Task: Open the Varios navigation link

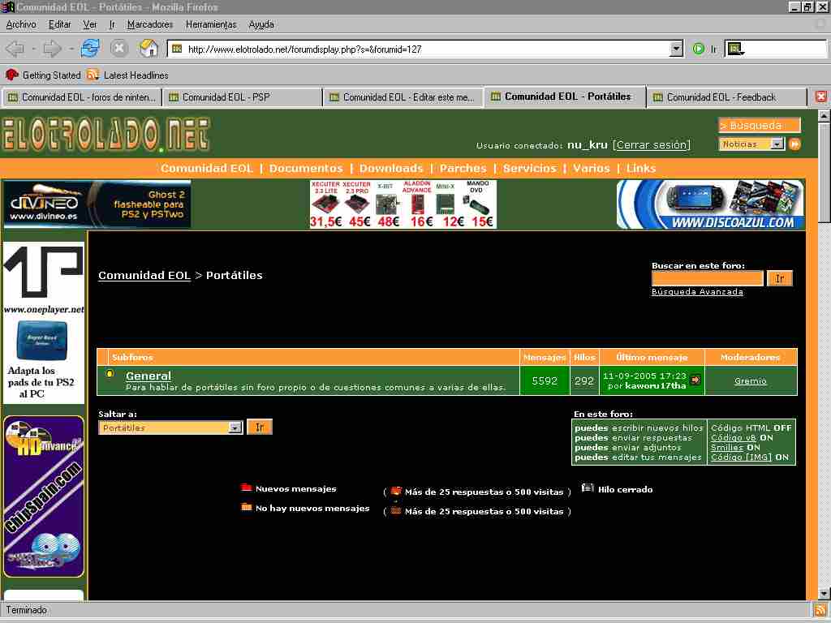Action: (x=592, y=168)
